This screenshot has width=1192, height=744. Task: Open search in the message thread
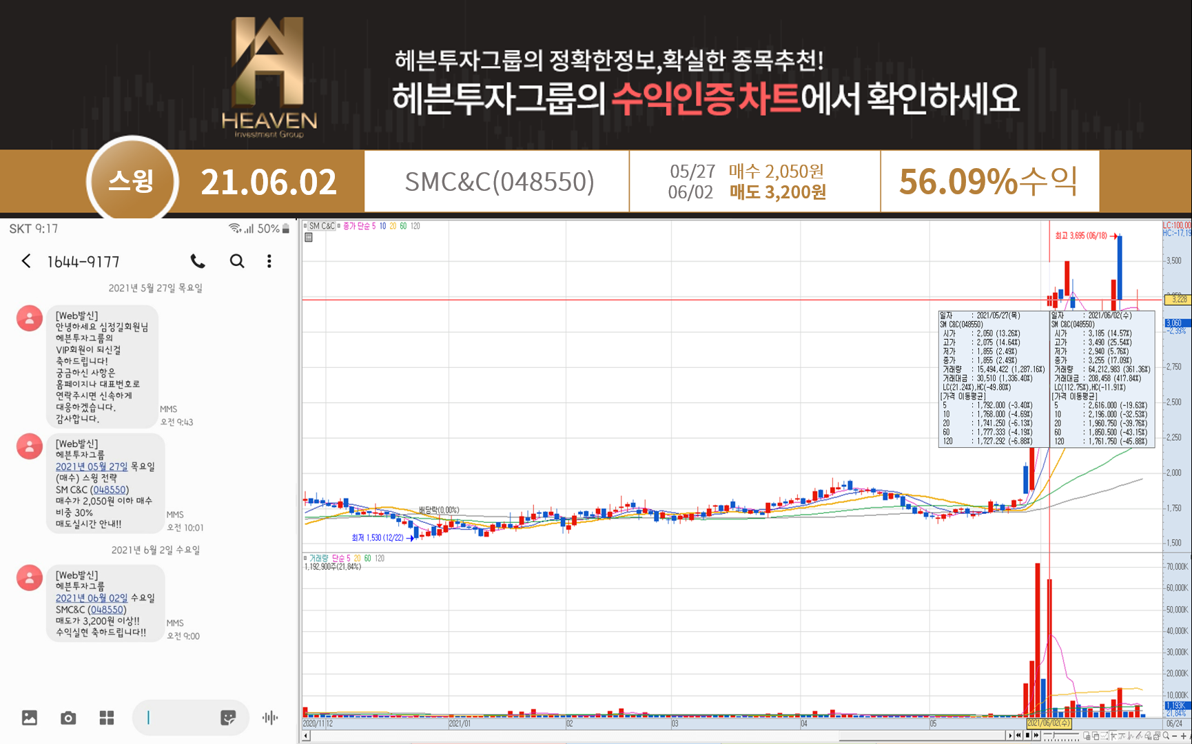[237, 261]
